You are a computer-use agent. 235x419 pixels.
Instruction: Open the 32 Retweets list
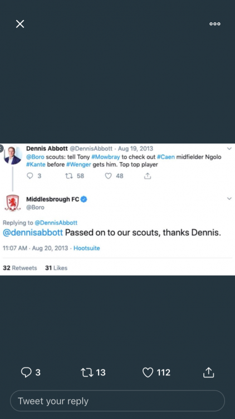point(20,268)
